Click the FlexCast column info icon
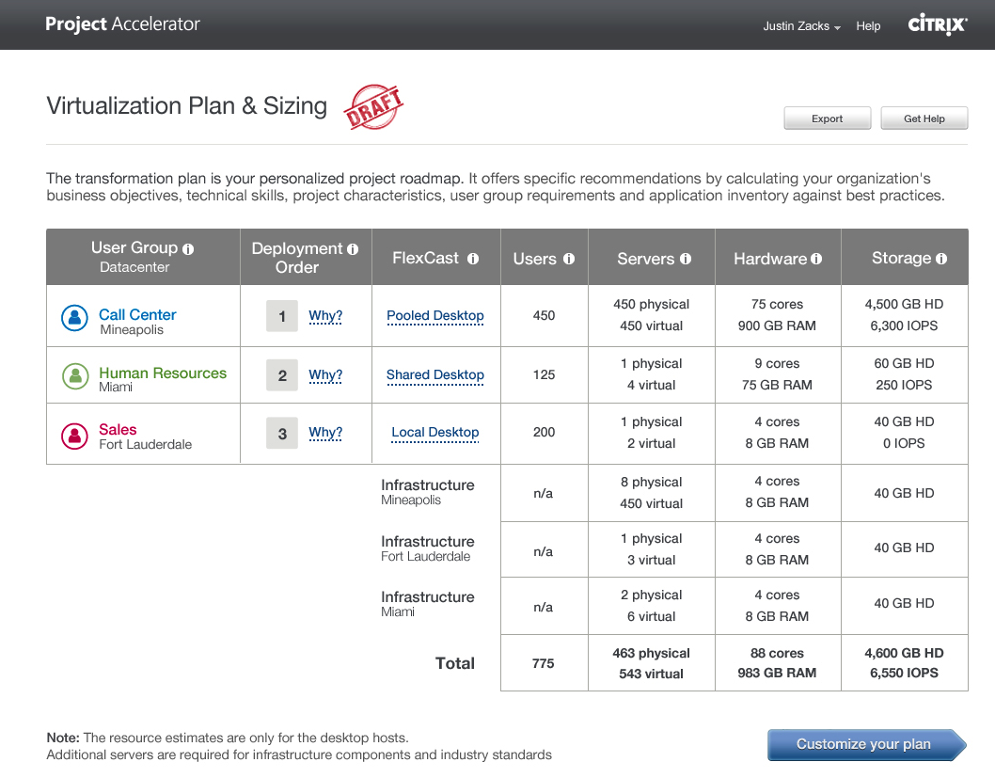995x778 pixels. [473, 259]
